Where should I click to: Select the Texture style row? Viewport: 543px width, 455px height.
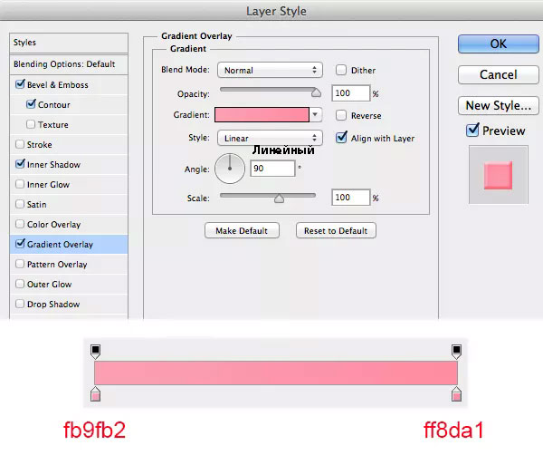pos(69,124)
